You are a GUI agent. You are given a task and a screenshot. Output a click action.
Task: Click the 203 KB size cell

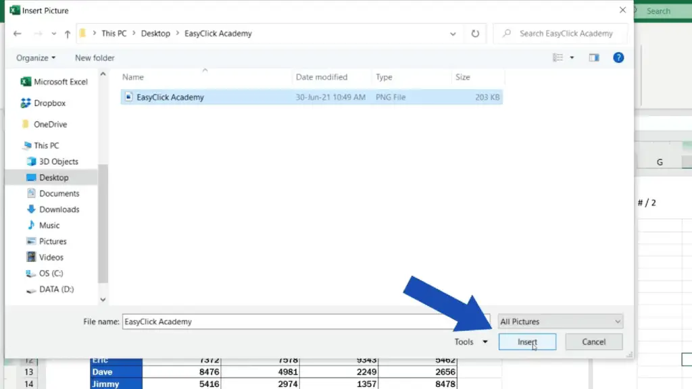pos(487,97)
